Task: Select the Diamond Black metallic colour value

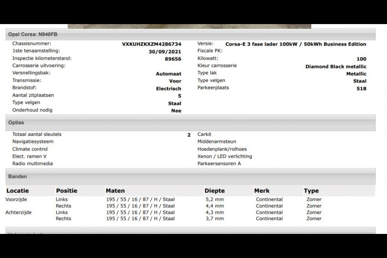Action: 336,67
